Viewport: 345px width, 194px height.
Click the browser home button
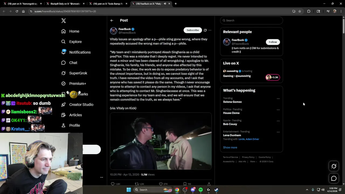click(x=23, y=11)
